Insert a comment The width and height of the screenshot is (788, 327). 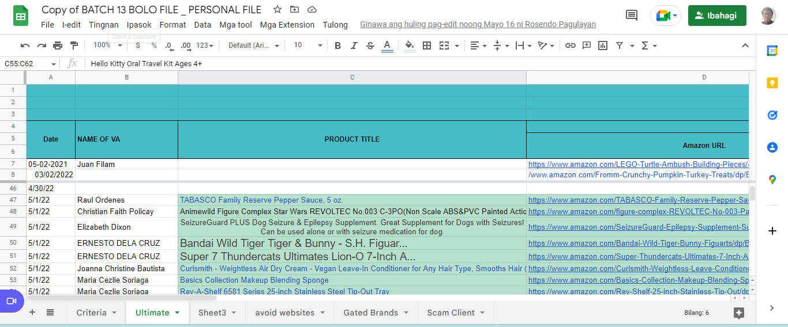pyautogui.click(x=587, y=45)
